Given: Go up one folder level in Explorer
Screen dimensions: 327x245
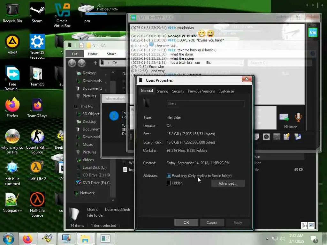Looking at the screenshot, I should tap(95, 63).
